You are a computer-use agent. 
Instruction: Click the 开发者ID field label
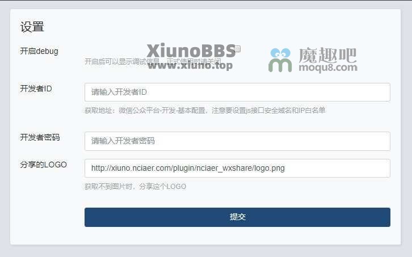click(x=36, y=89)
